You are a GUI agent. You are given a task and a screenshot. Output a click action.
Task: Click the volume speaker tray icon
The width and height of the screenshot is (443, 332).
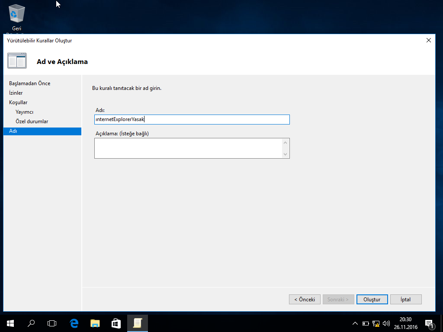click(x=386, y=323)
